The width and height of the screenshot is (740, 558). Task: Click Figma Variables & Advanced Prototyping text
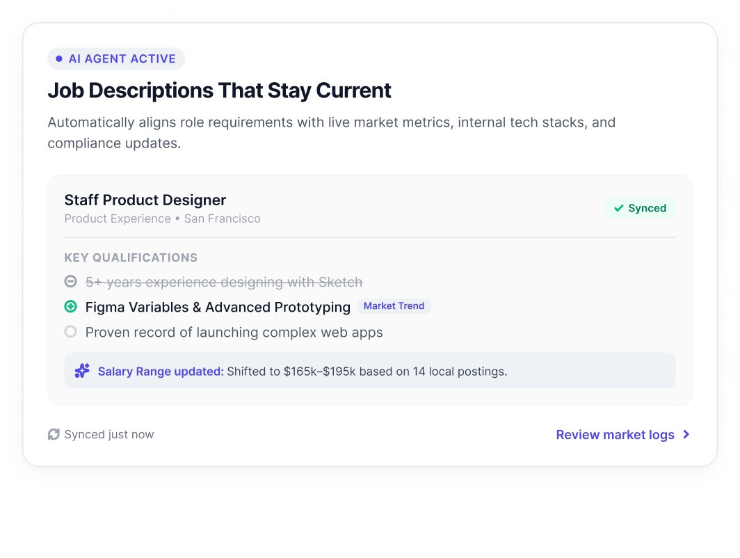(218, 308)
